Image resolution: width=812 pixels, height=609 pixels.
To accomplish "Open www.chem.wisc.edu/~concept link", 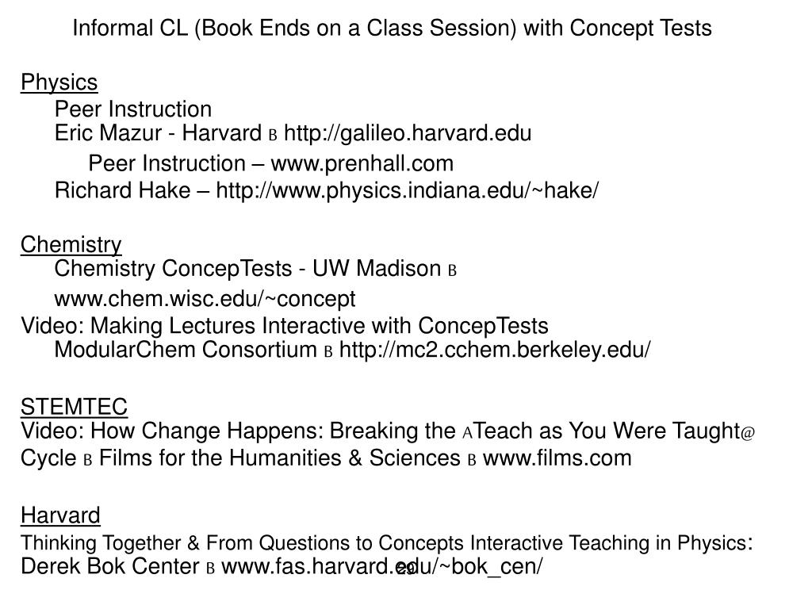I will pos(205,299).
